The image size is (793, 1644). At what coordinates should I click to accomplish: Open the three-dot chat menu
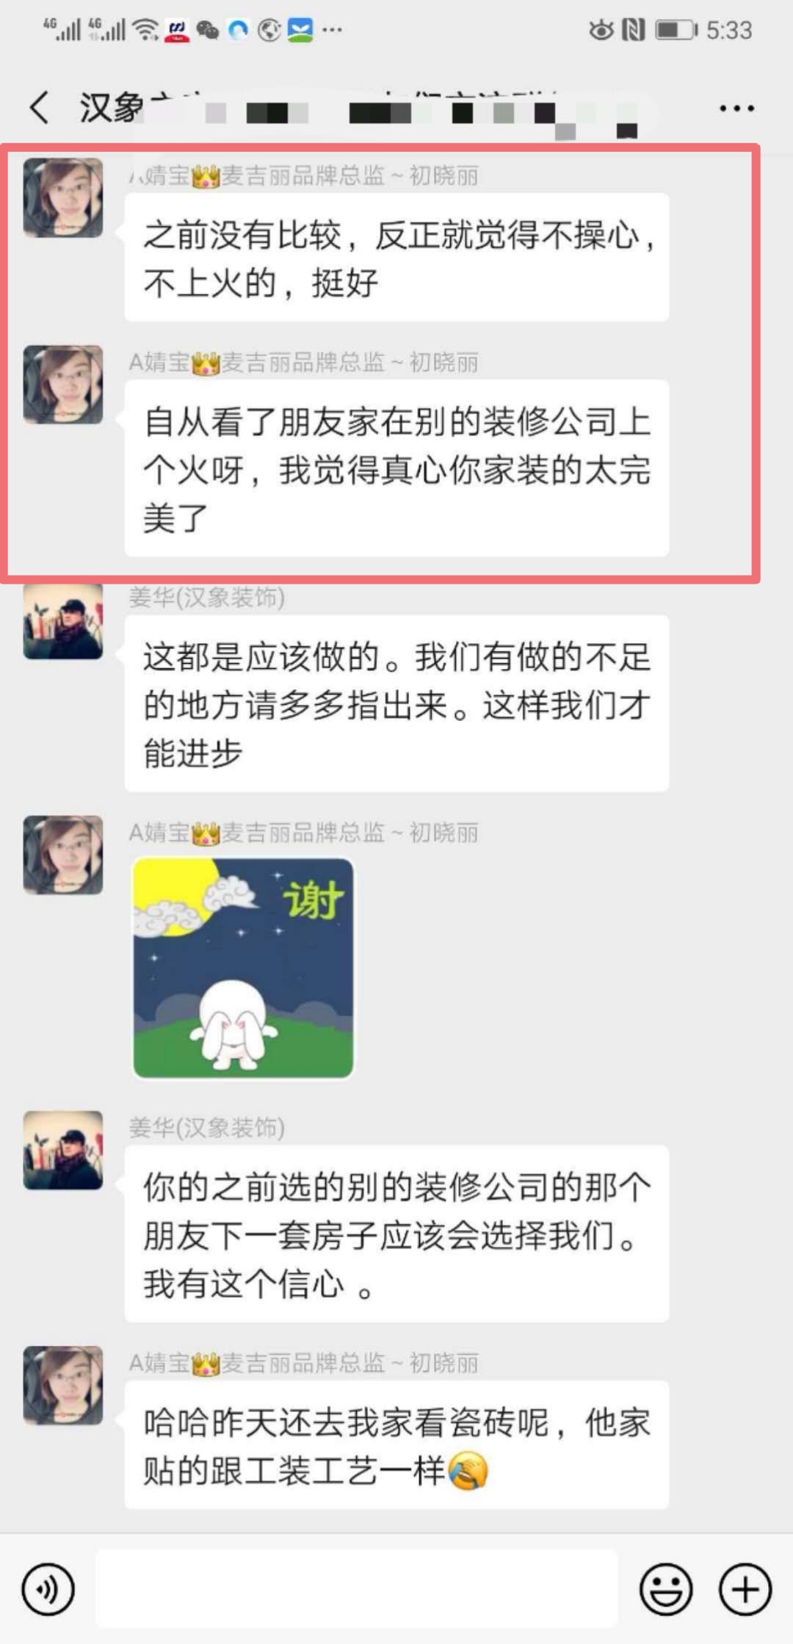736,109
